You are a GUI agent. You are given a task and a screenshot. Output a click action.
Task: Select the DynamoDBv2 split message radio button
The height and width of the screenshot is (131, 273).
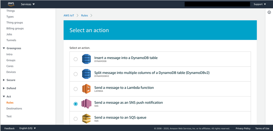point(76,74)
